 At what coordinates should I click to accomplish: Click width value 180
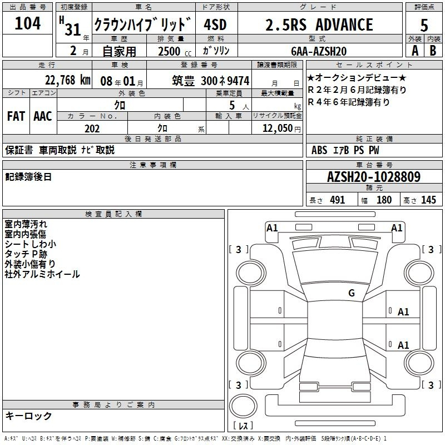click(384, 200)
